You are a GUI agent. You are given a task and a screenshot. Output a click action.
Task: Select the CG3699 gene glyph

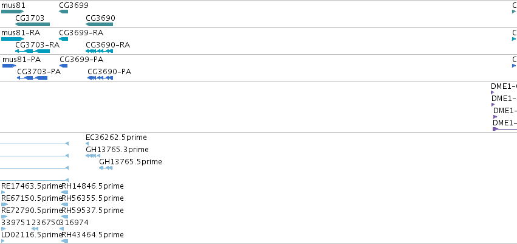(x=63, y=12)
